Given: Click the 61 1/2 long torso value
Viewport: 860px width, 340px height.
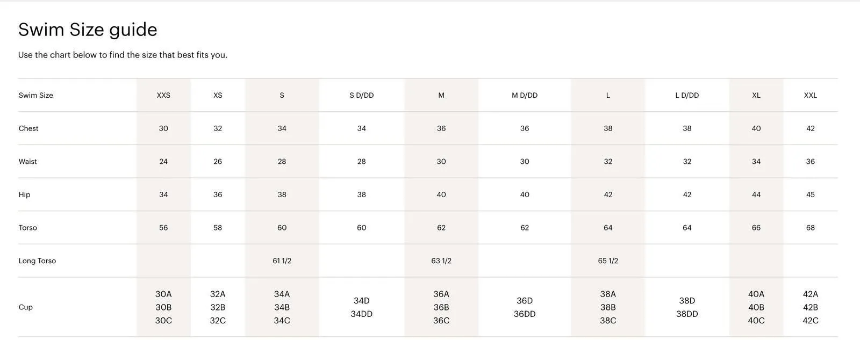Looking at the screenshot, I should pyautogui.click(x=282, y=261).
